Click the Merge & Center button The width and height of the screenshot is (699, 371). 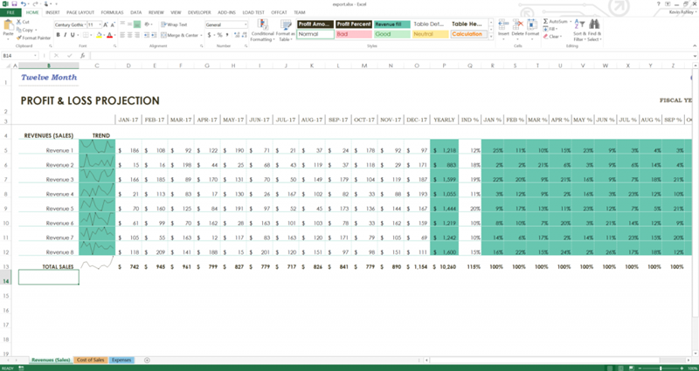[183, 36]
